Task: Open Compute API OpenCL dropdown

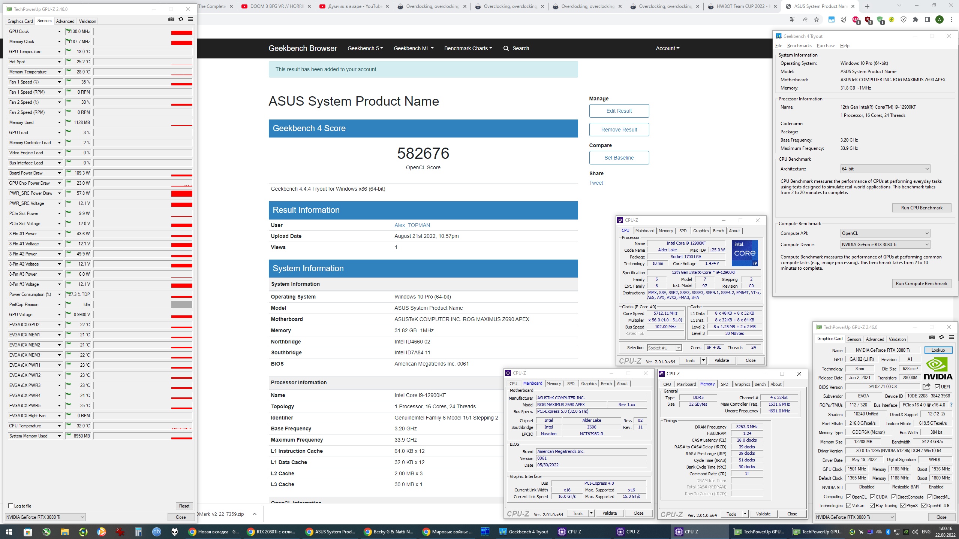Action: (x=885, y=233)
